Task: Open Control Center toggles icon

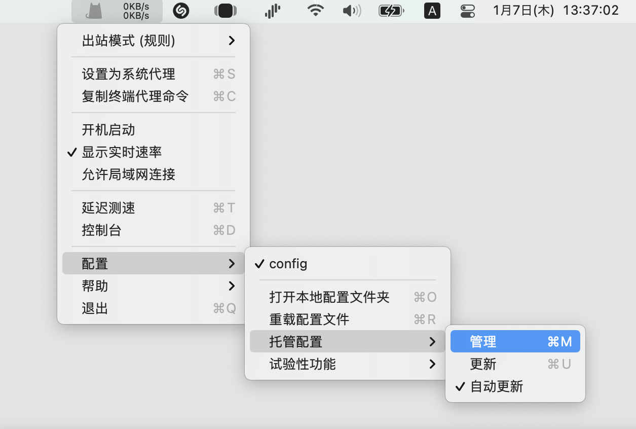Action: tap(468, 11)
